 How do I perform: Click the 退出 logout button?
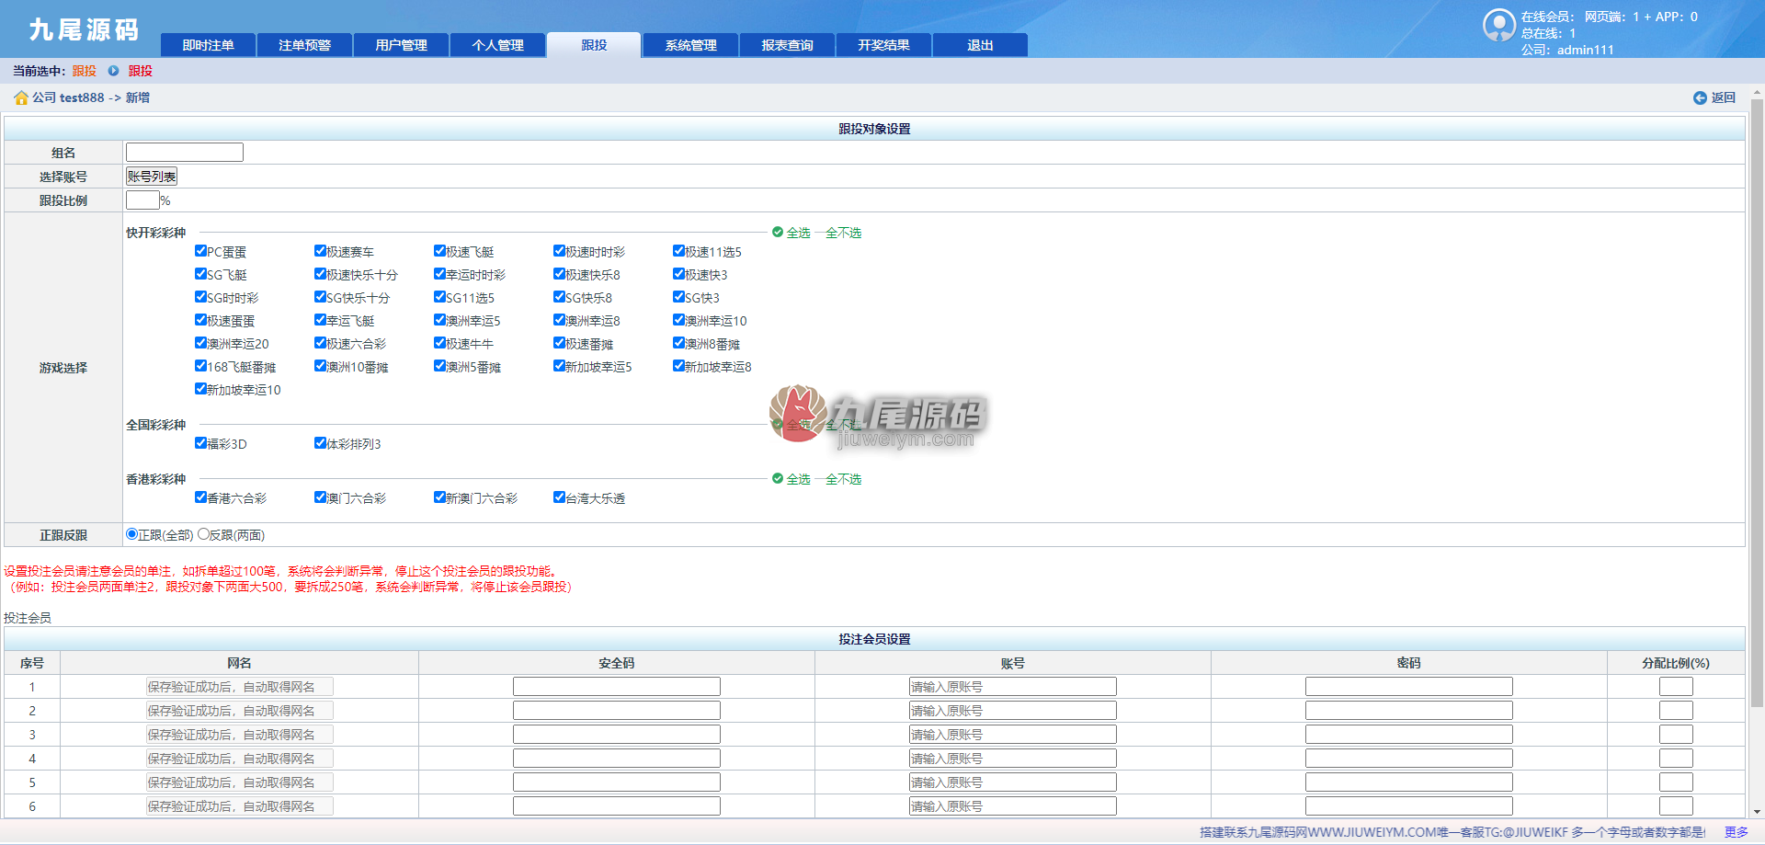pos(980,45)
